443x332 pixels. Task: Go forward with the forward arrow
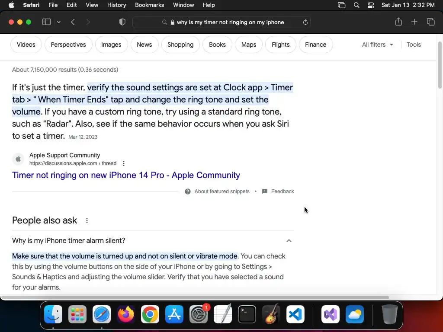[88, 22]
